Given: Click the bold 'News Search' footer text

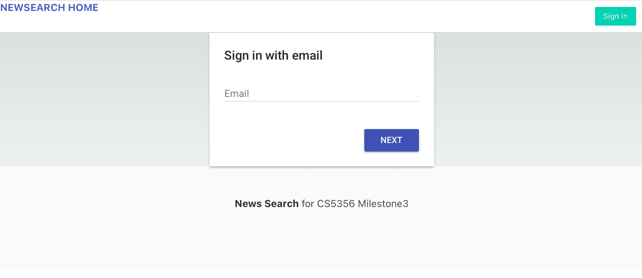Looking at the screenshot, I should pos(267,204).
